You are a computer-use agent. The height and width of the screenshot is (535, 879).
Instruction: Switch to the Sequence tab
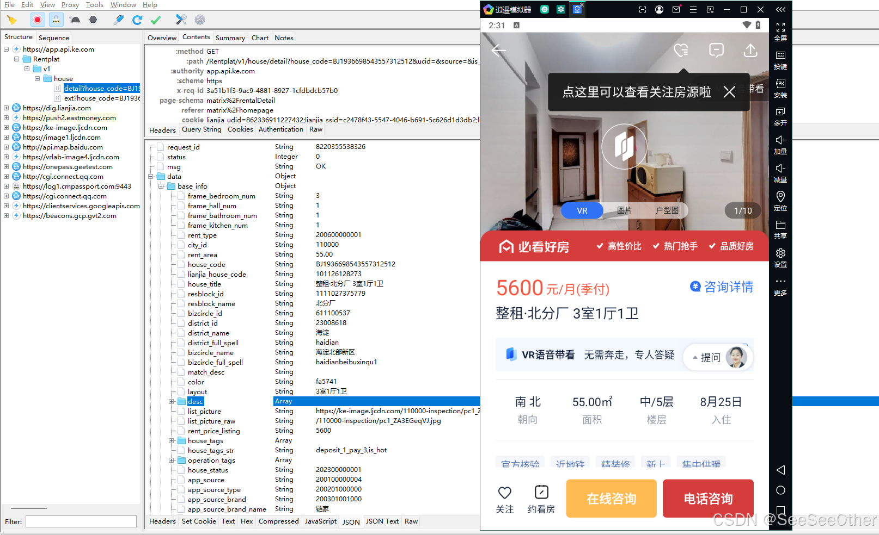(x=54, y=38)
